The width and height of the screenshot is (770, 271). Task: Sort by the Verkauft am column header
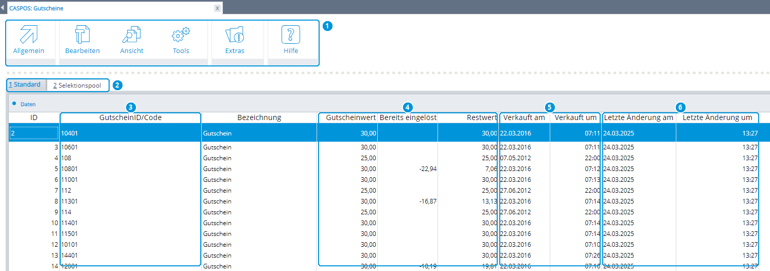(524, 117)
